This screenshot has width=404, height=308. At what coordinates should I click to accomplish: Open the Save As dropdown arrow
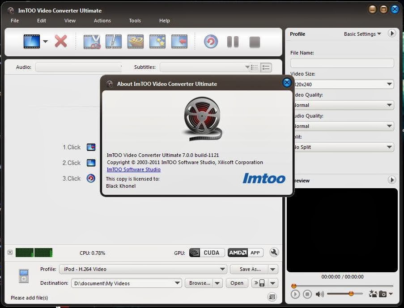[x=273, y=270]
